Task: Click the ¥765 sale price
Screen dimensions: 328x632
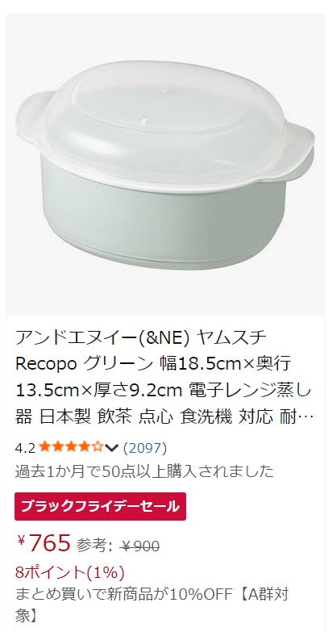Action: pyautogui.click(x=44, y=542)
